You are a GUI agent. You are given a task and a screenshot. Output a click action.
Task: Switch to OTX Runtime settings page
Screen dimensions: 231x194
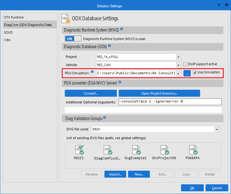pos(14,18)
